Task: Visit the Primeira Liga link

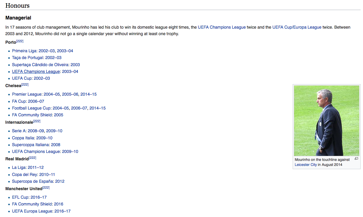Action: [25, 51]
